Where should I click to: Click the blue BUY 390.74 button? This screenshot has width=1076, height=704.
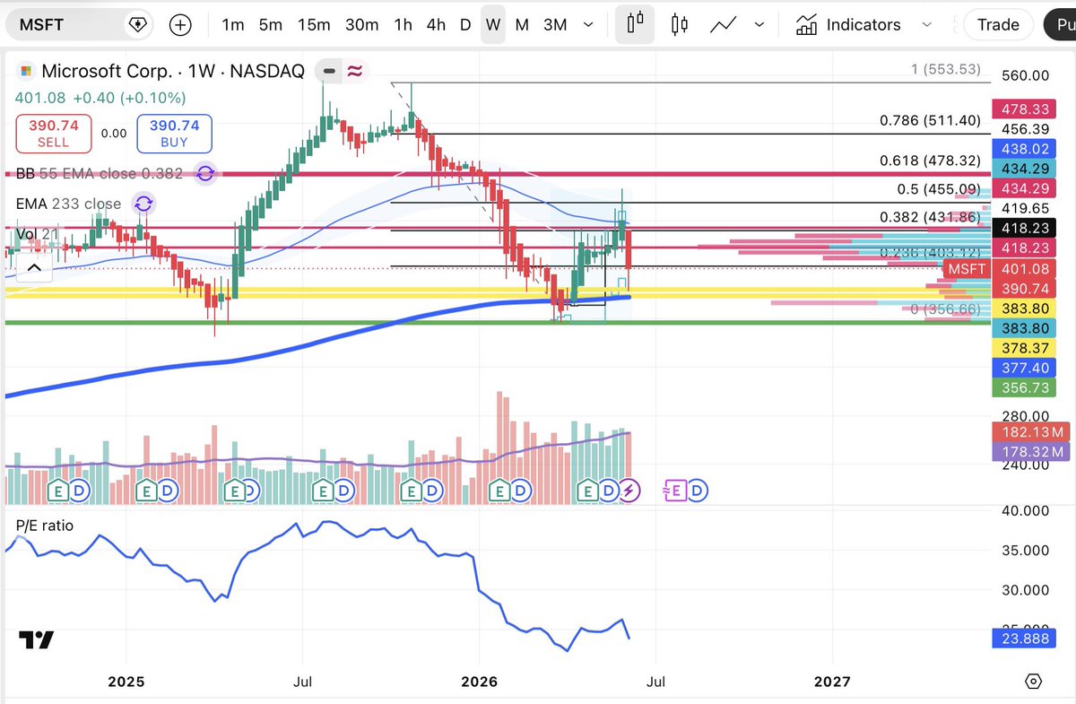pos(174,133)
